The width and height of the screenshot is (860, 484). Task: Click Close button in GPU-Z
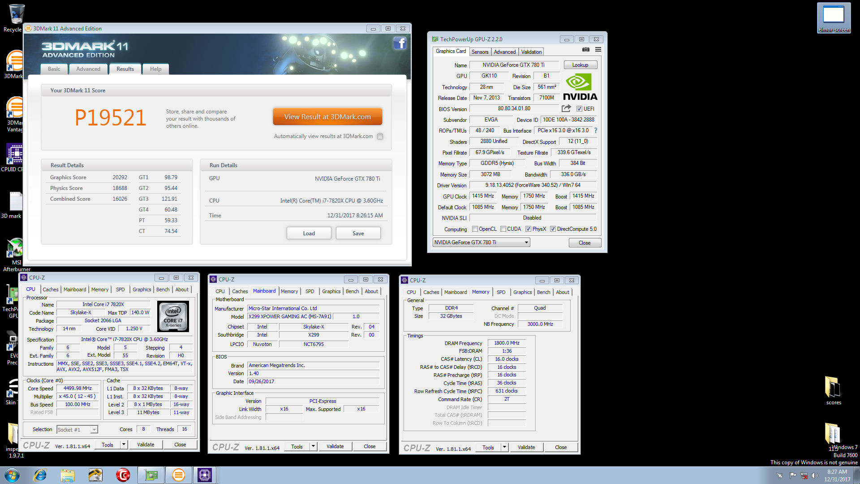tap(585, 242)
